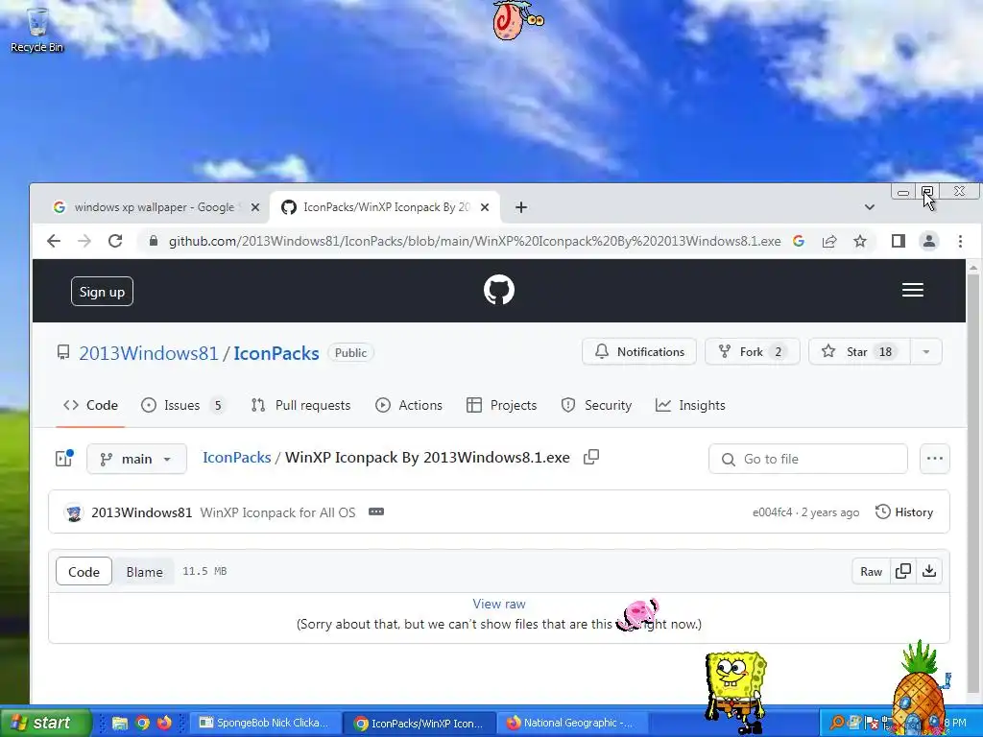The height and width of the screenshot is (737, 983).
Task: Open the Insights tab
Action: coord(690,406)
